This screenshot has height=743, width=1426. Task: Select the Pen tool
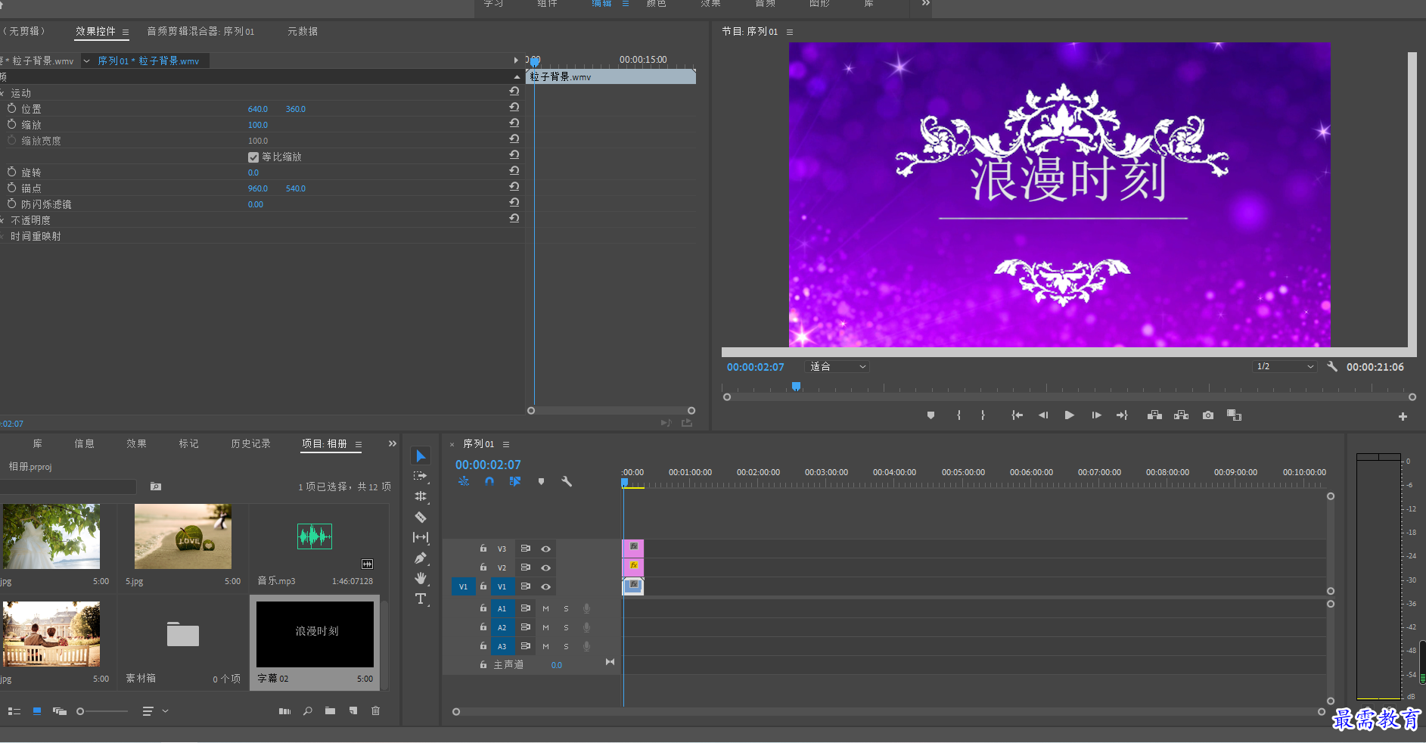pos(421,558)
